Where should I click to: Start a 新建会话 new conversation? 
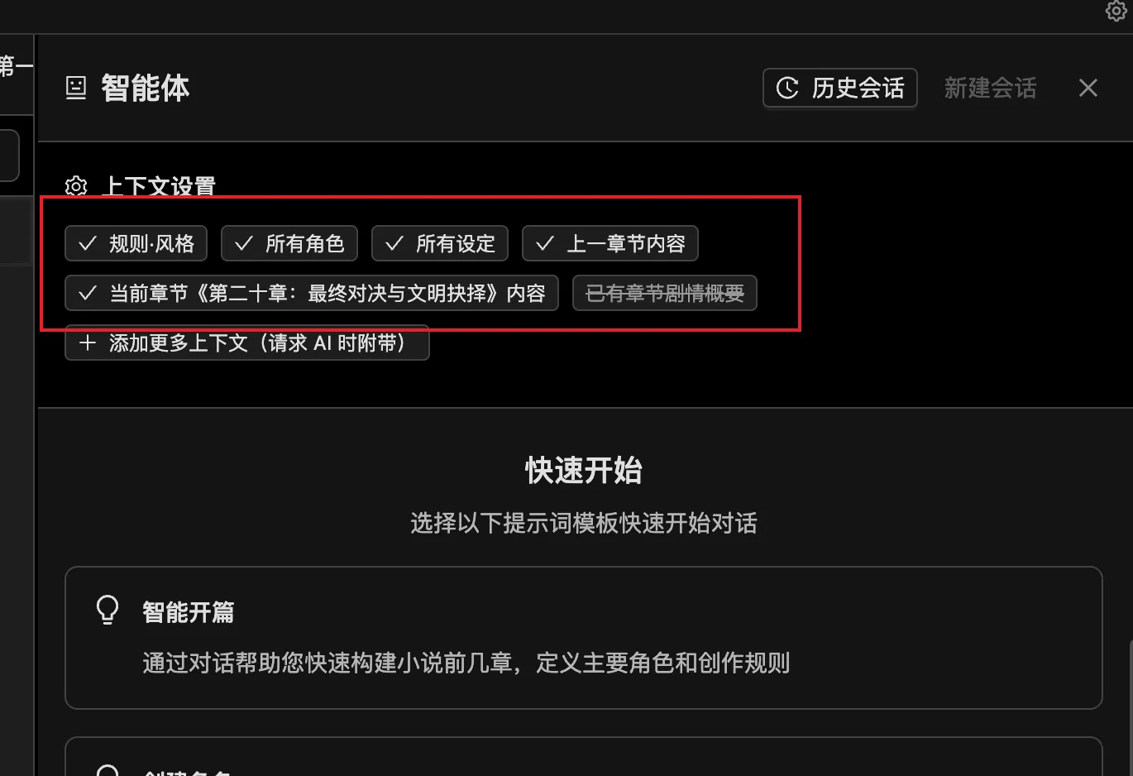[990, 88]
